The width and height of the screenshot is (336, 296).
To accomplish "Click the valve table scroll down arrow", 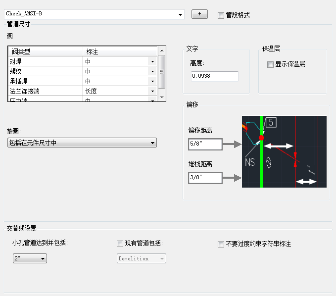I will click(162, 98).
